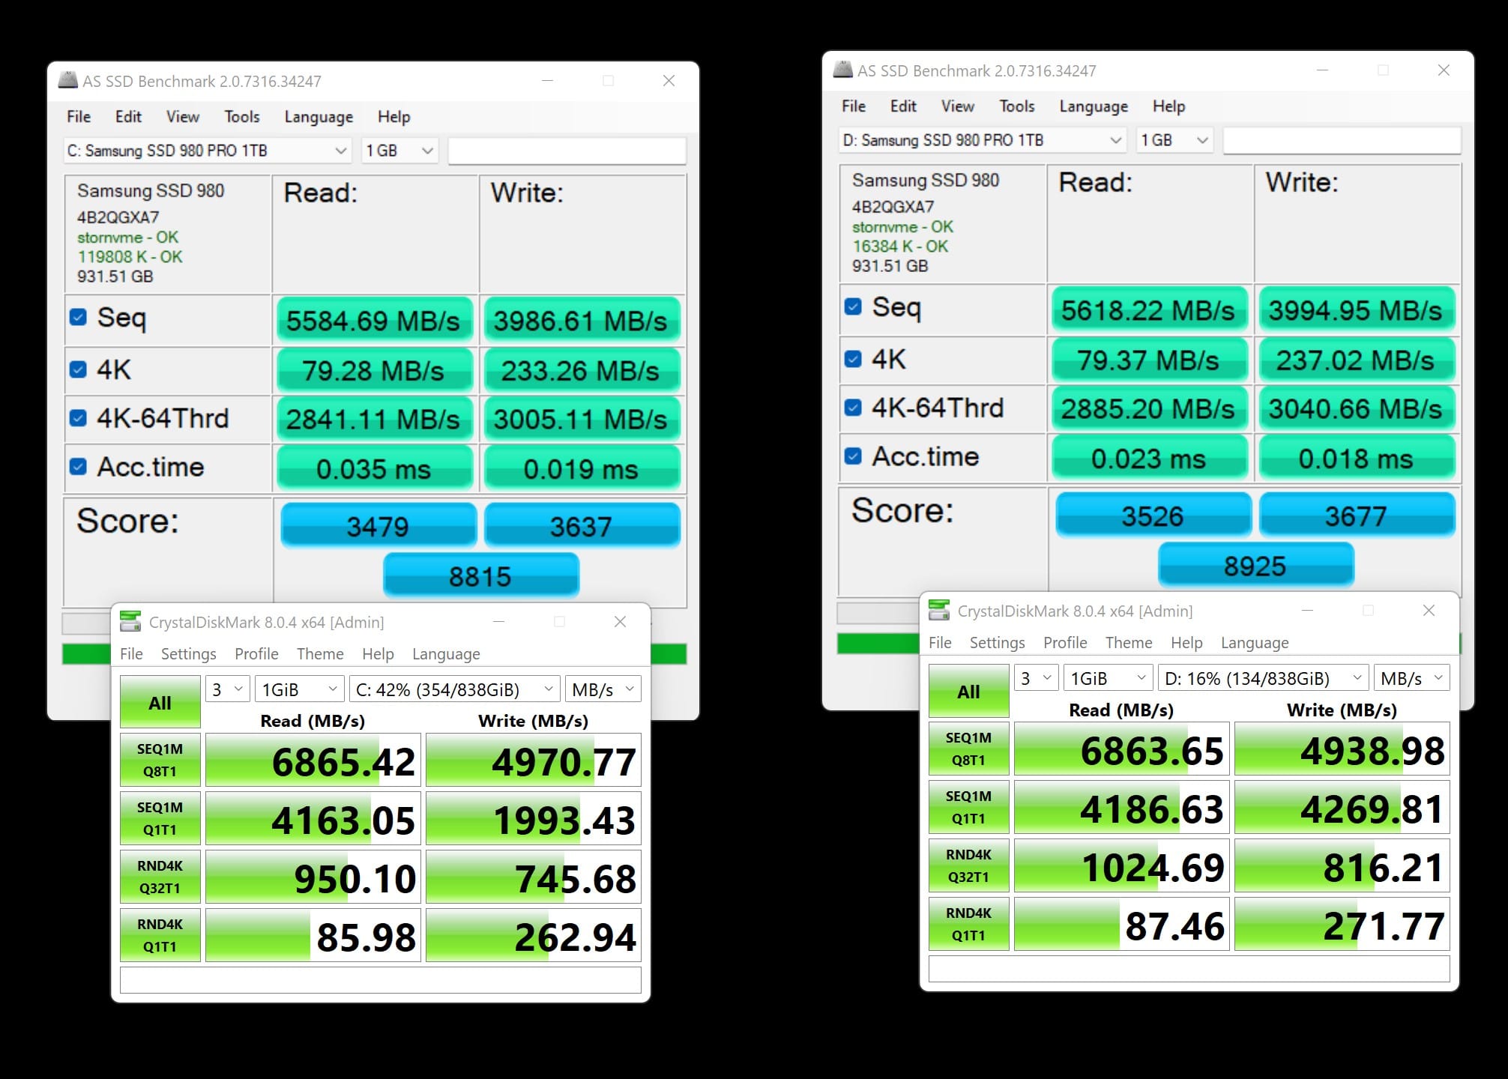Screen dimensions: 1508x1079
Task: Click the bottom comment field in D: CrystalDiskMark window
Action: 1189,969
